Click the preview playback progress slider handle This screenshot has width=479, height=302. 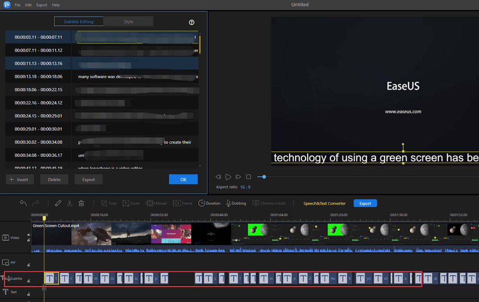point(264,177)
